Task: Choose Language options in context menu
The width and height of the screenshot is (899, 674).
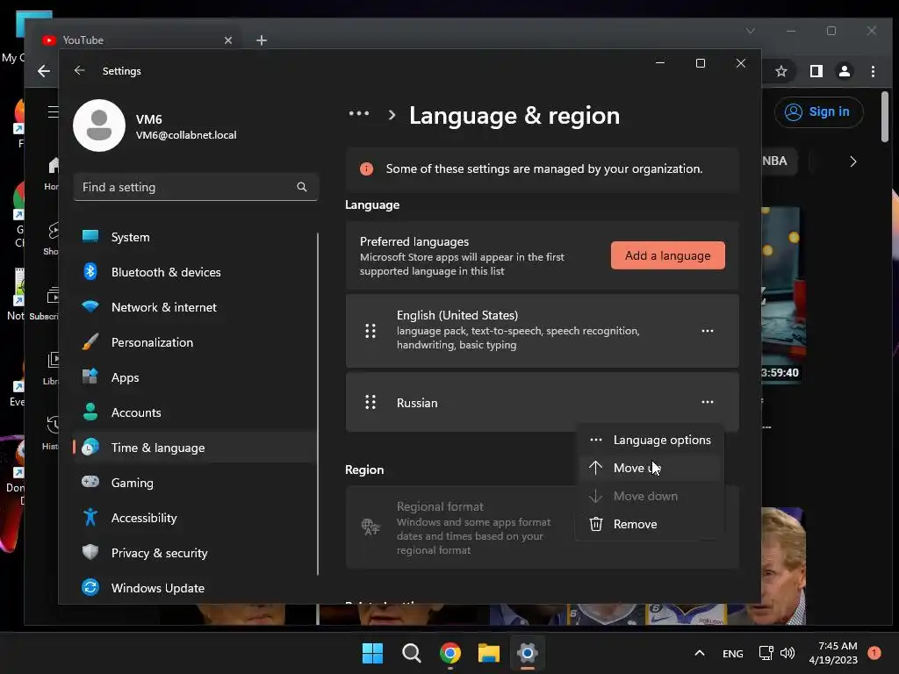Action: 649,441
